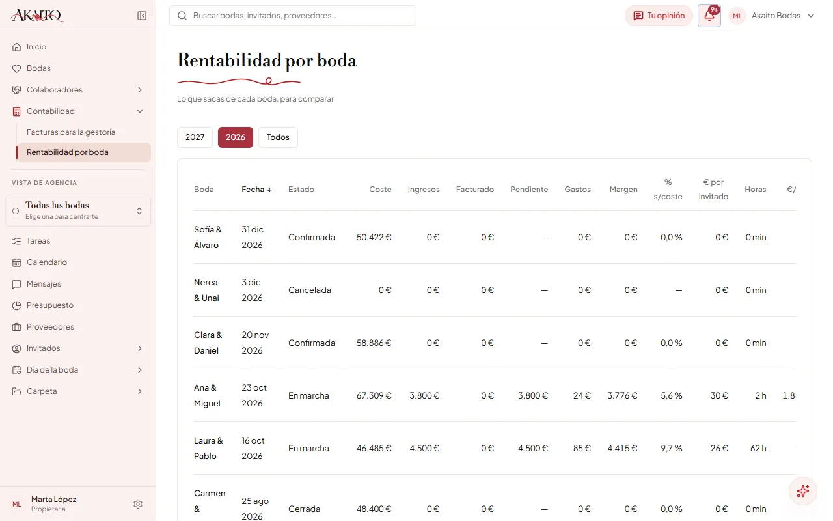The image size is (833, 521).
Task: Open settings gear next to Marta López
Action: coord(138,504)
